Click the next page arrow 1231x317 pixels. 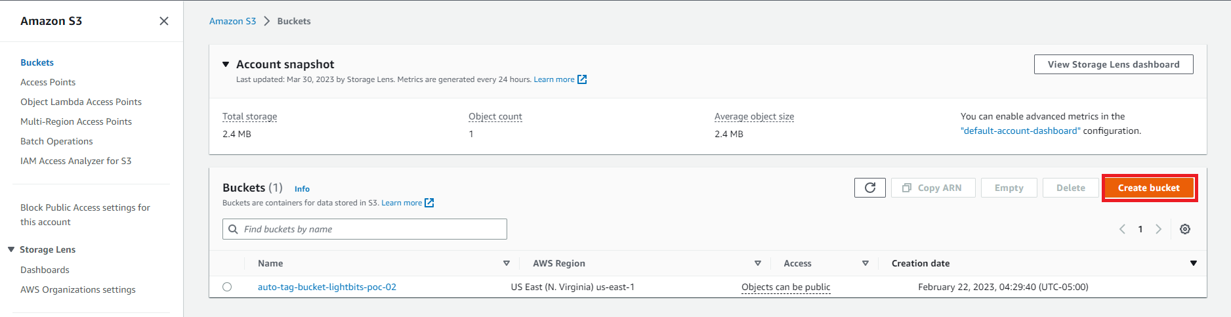point(1158,229)
